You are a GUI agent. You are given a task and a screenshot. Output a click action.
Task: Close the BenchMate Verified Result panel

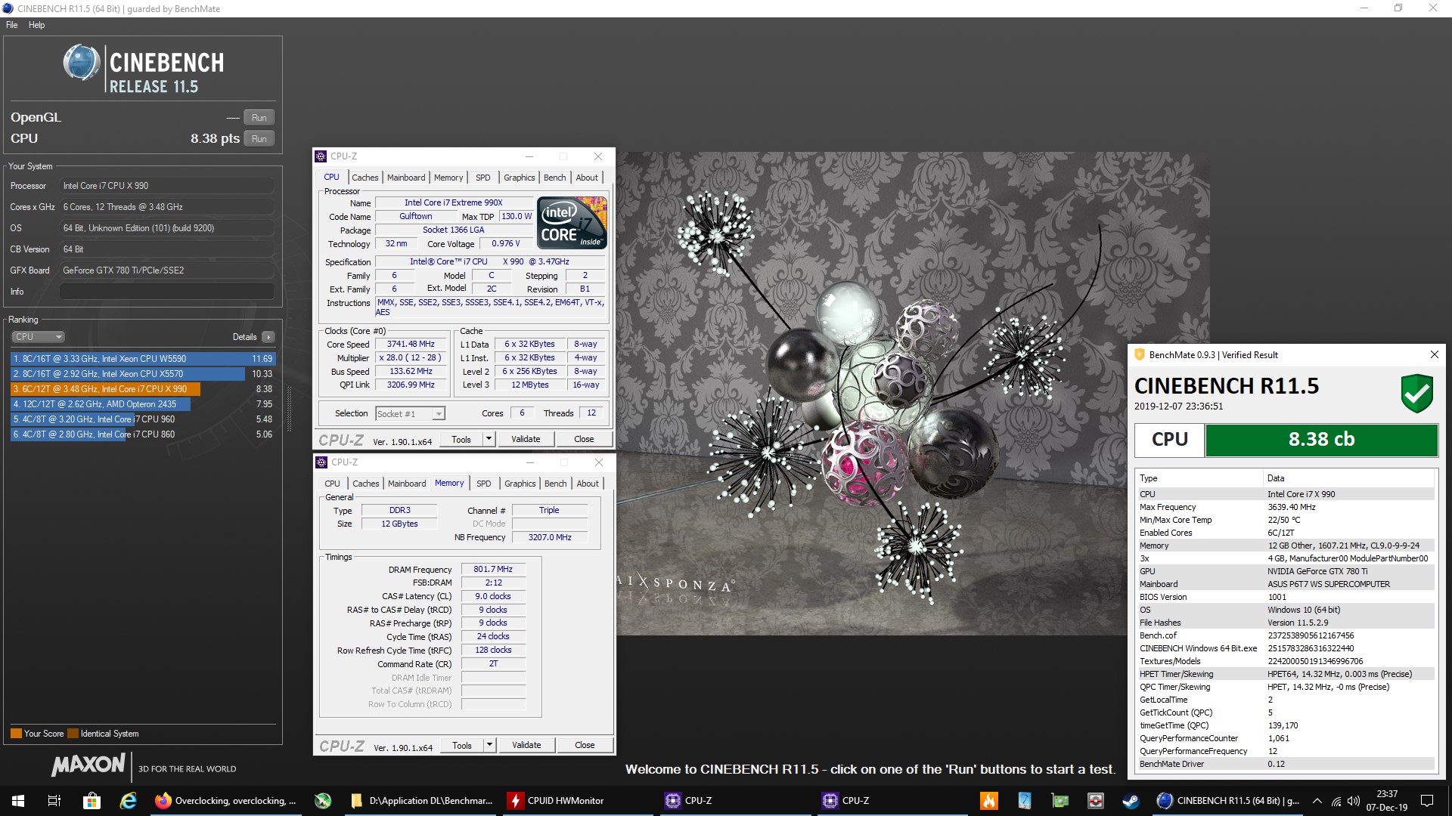(1434, 354)
